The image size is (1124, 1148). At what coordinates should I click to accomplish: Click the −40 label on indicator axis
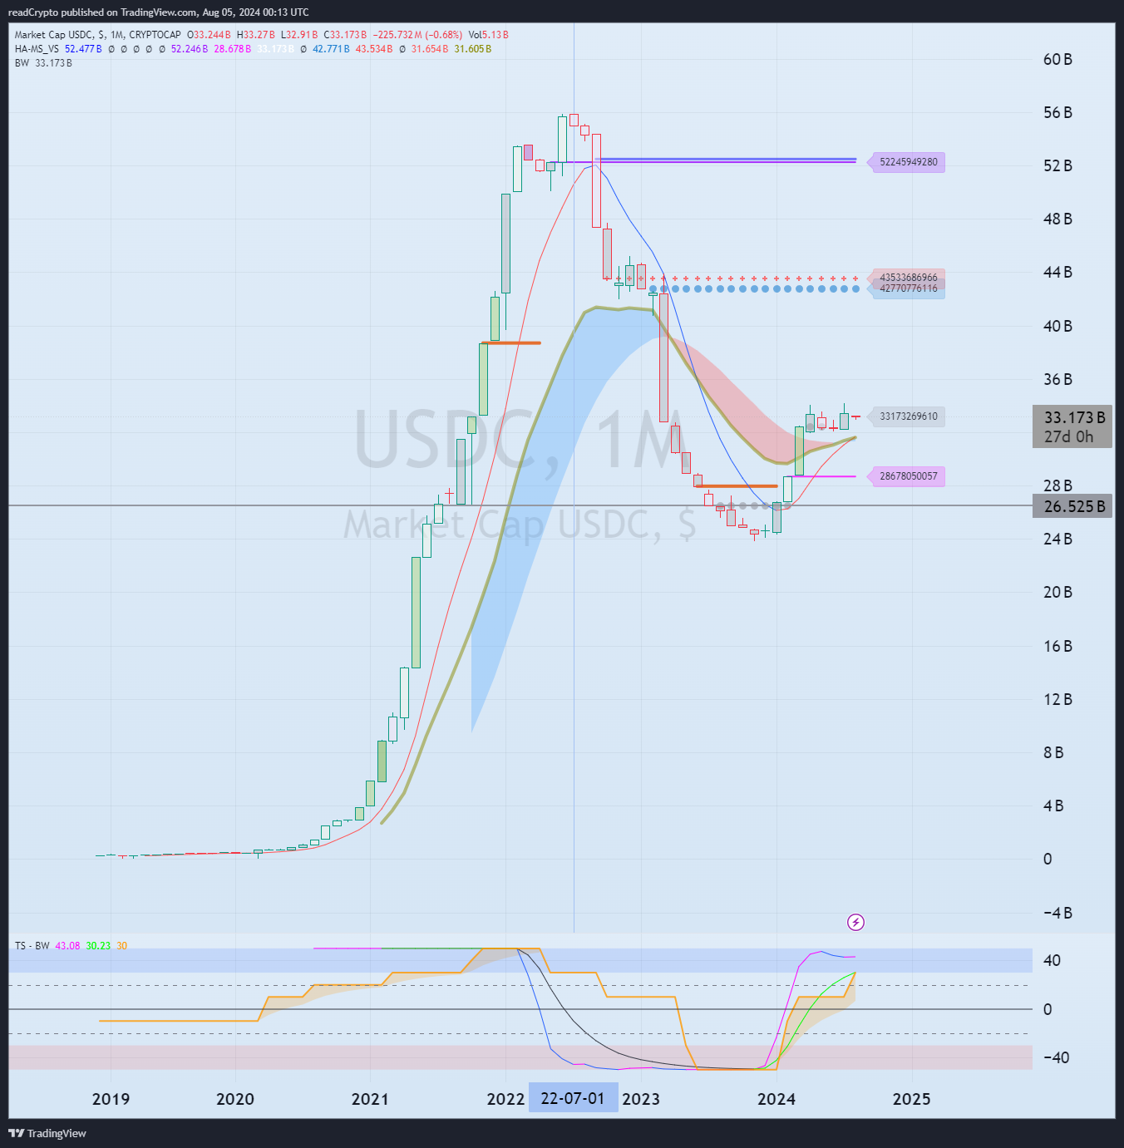point(1056,1057)
